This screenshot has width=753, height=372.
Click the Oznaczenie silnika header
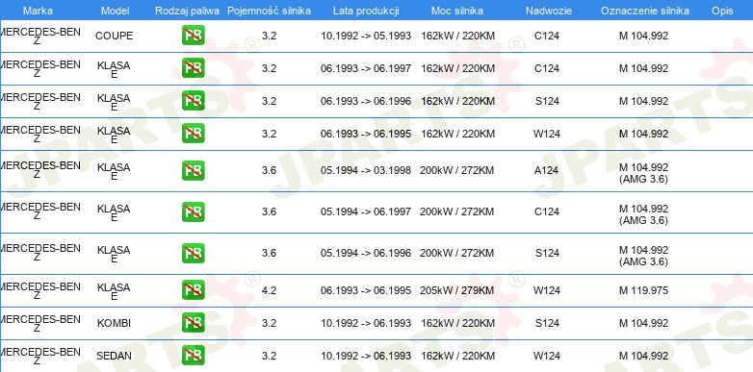(645, 11)
